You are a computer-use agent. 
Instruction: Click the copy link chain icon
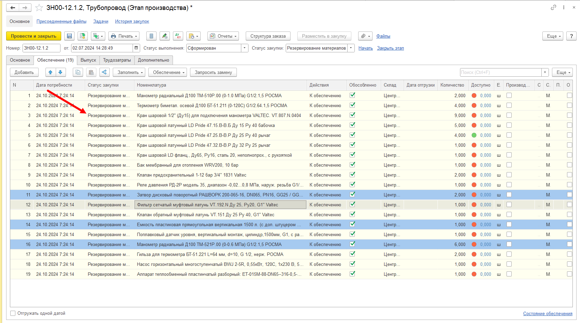coord(553,7)
